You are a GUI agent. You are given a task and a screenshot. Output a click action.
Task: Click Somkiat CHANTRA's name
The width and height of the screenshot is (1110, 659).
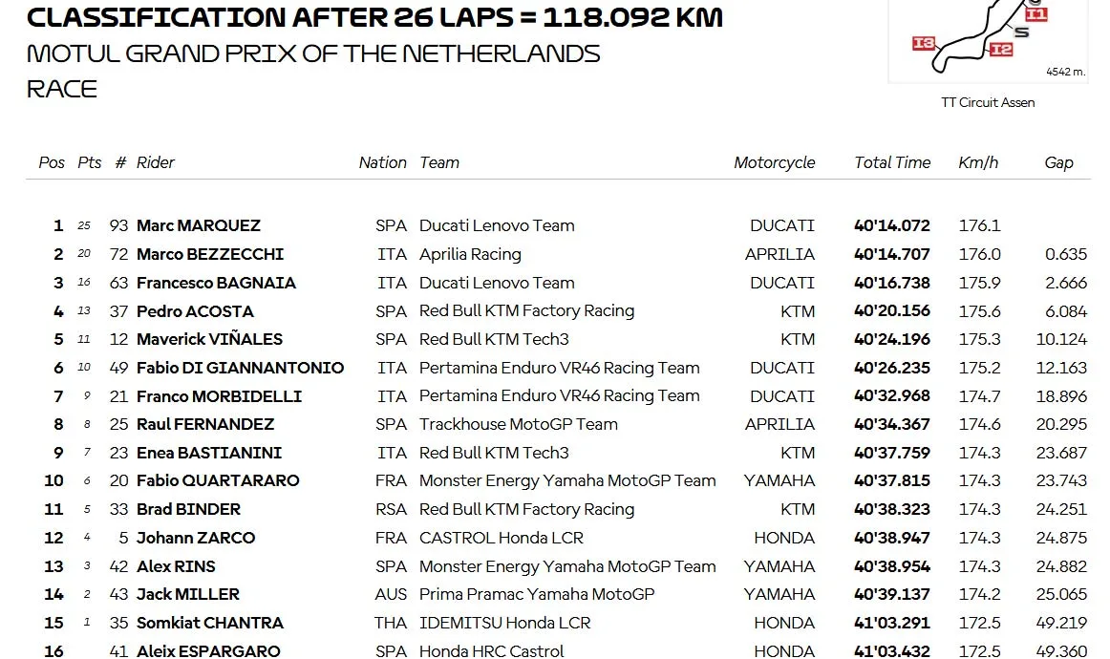tap(209, 622)
